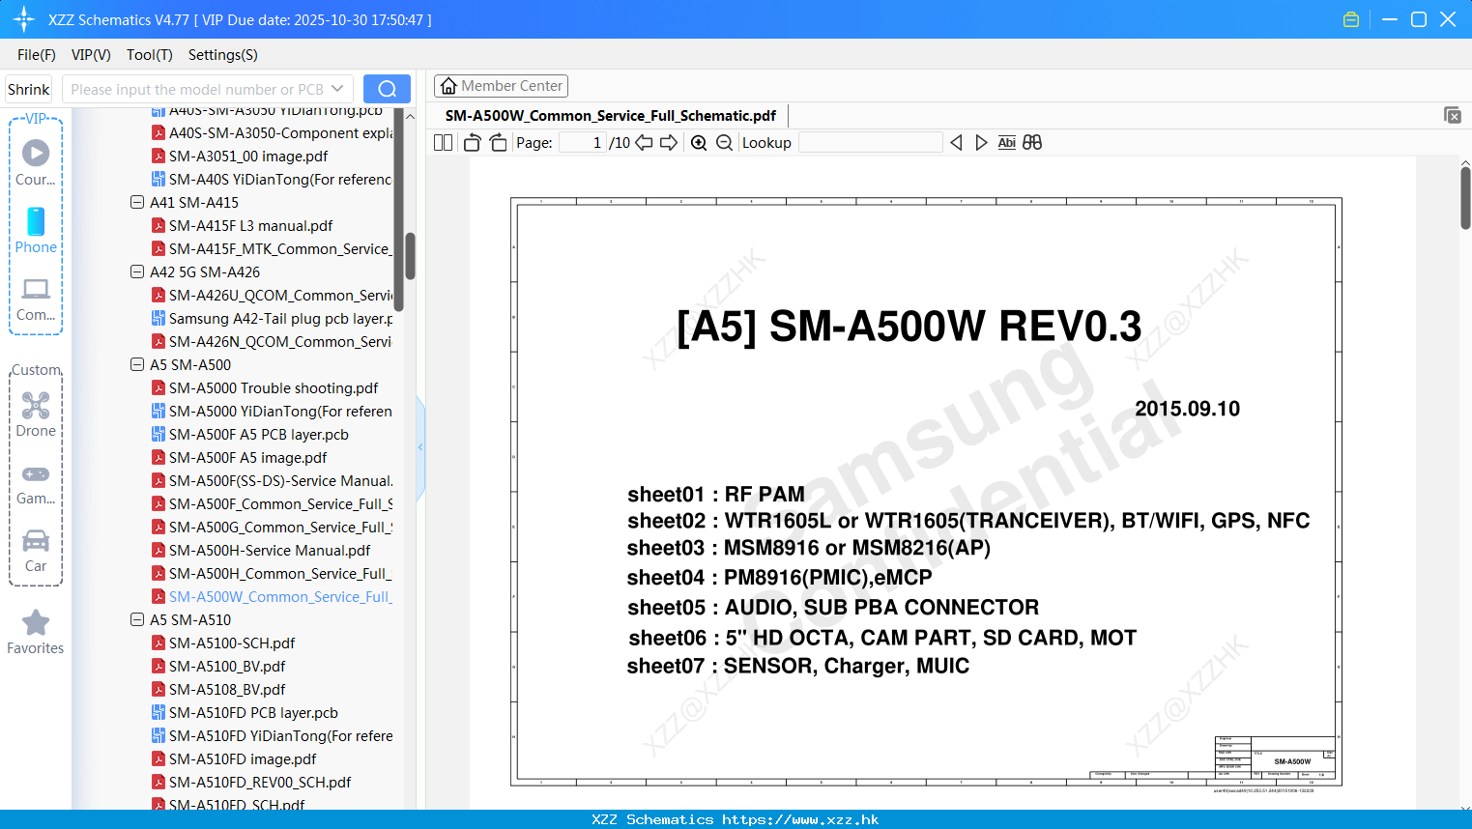Click the file tree vertical scrollbar
This screenshot has width=1472, height=829.
[x=410, y=256]
